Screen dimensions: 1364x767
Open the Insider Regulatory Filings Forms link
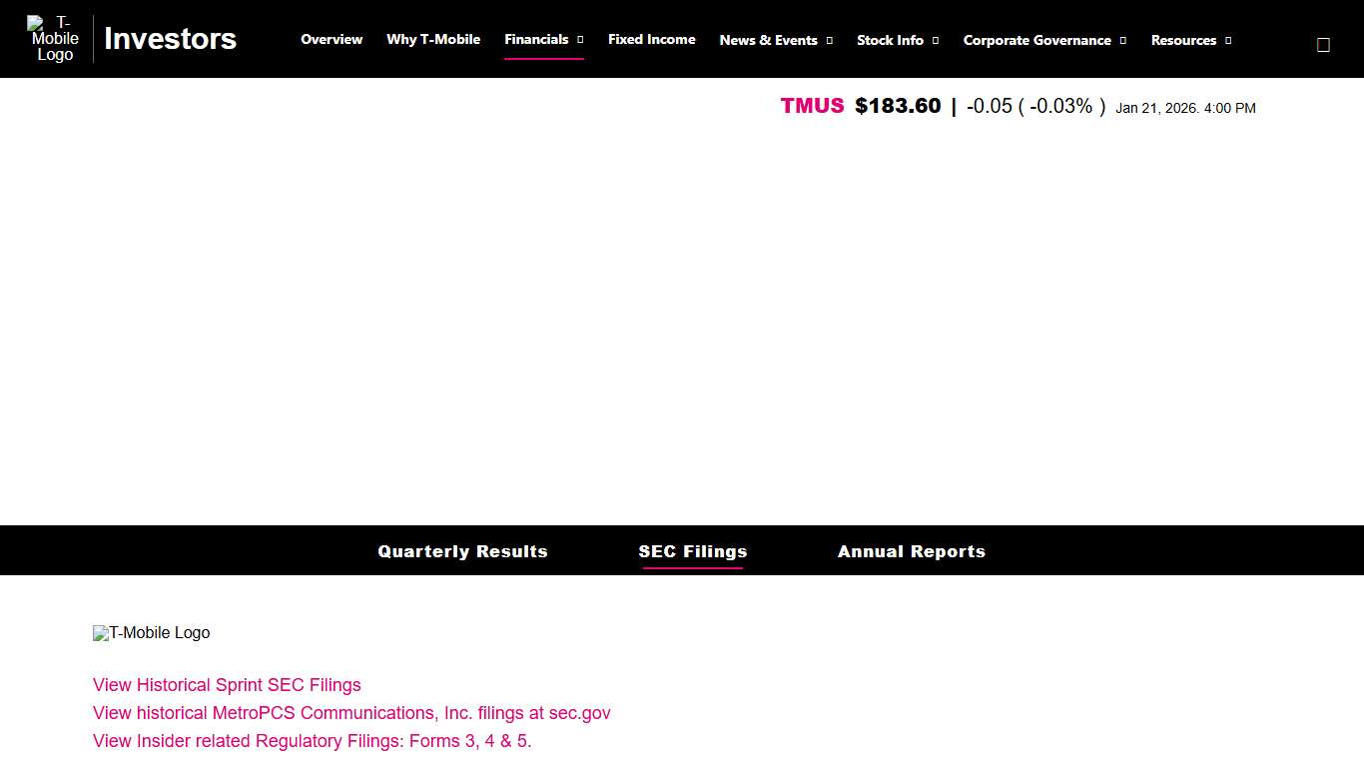pyautogui.click(x=312, y=741)
